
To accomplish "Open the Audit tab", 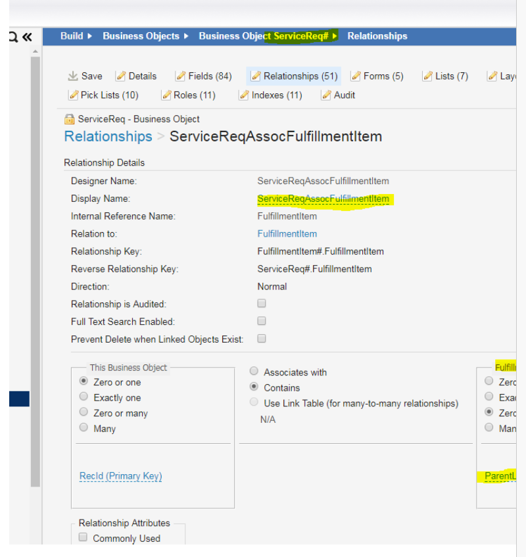I will pyautogui.click(x=338, y=95).
